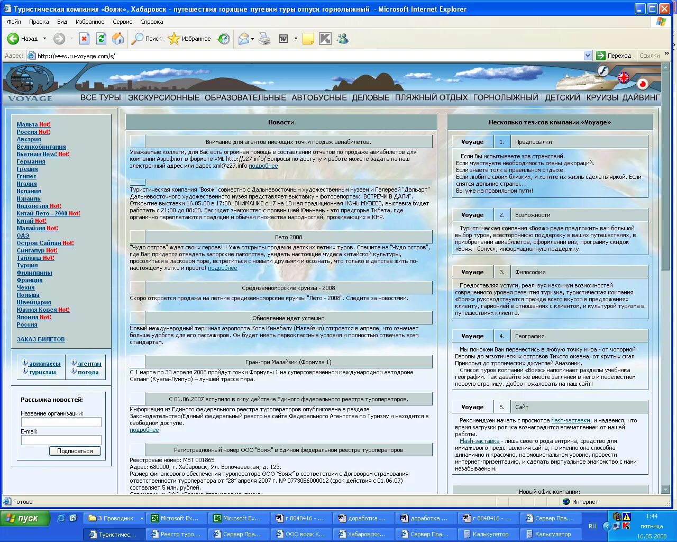
Task: Click the Flash intro icon in the site header
Action: [x=602, y=71]
